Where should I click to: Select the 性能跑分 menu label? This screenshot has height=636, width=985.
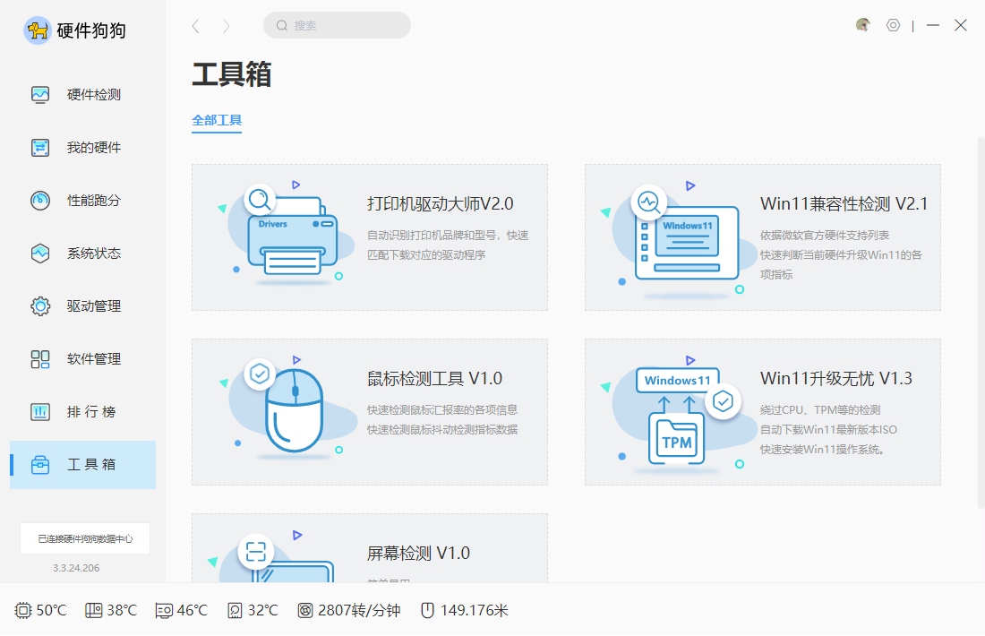pyautogui.click(x=94, y=201)
